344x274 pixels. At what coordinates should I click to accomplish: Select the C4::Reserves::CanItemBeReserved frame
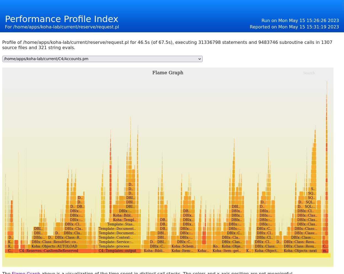click(49, 251)
